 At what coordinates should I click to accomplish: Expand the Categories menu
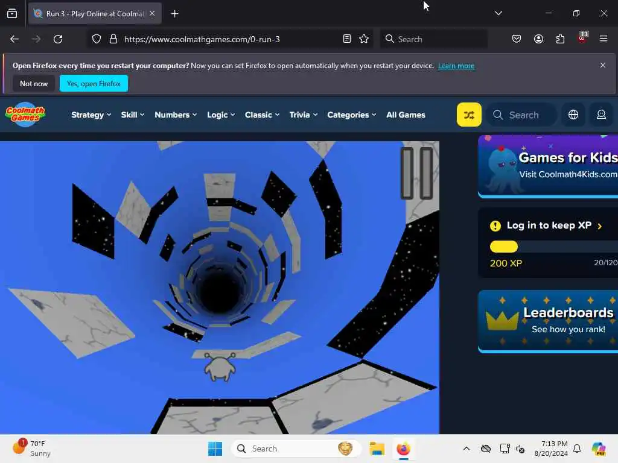click(x=352, y=115)
